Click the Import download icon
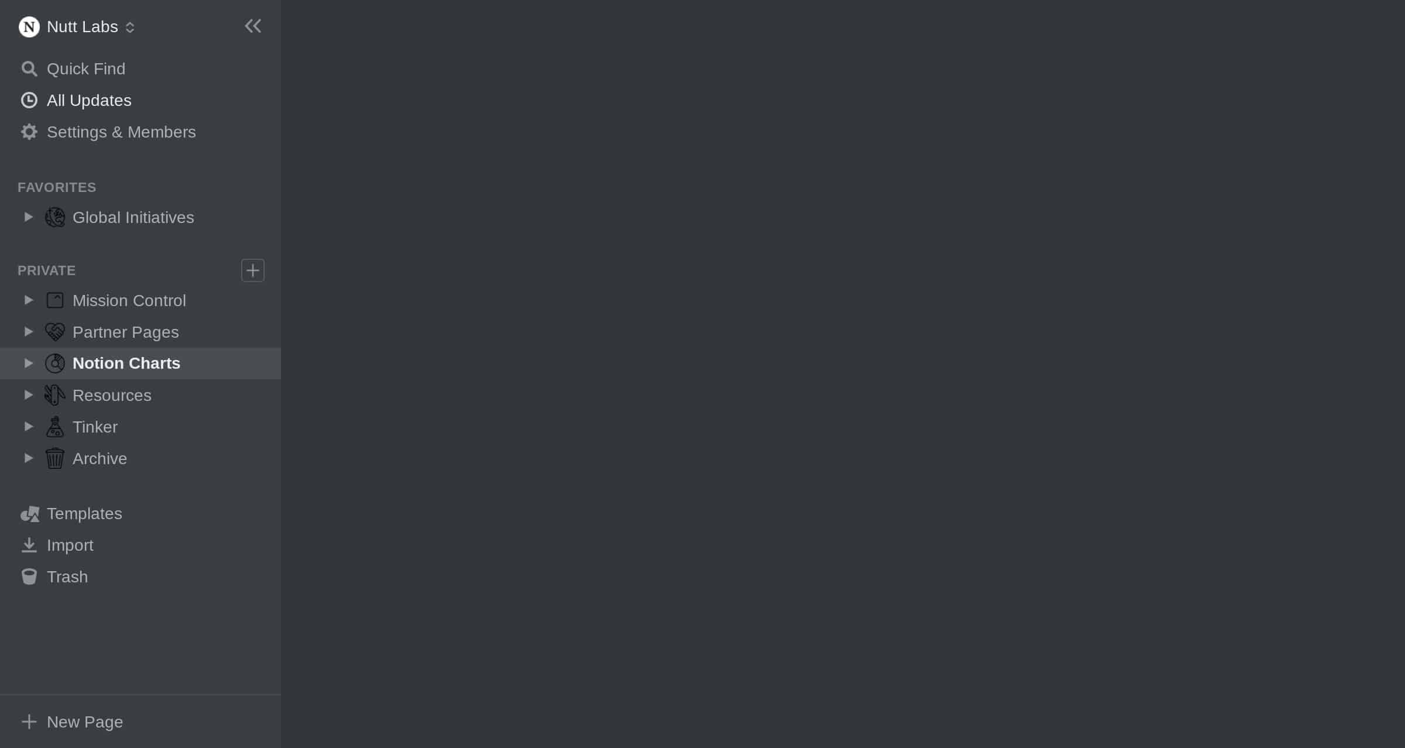Viewport: 1405px width, 748px height. click(29, 544)
